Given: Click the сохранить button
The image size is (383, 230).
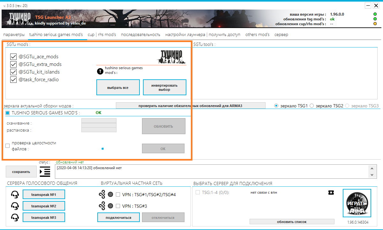Looking at the screenshot, I should (x=21, y=172).
